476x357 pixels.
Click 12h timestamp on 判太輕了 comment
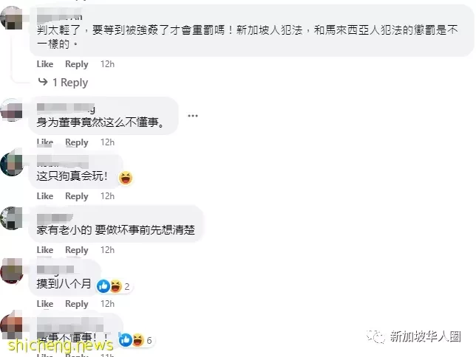(x=107, y=64)
